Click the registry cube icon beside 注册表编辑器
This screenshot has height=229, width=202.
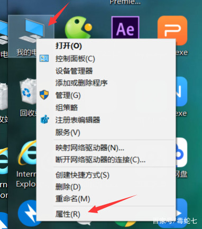(44, 120)
